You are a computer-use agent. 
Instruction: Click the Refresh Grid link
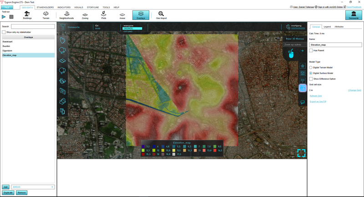[x=315, y=96]
